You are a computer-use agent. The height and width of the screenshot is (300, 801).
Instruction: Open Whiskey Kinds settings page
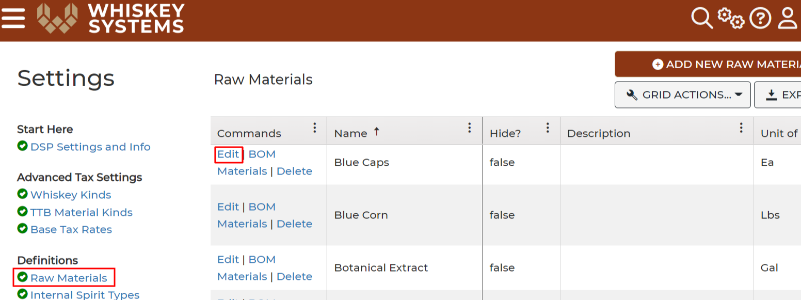[x=71, y=195]
